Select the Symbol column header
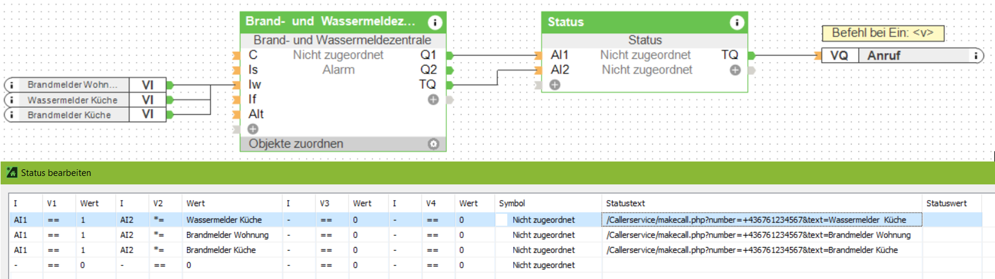 click(512, 204)
